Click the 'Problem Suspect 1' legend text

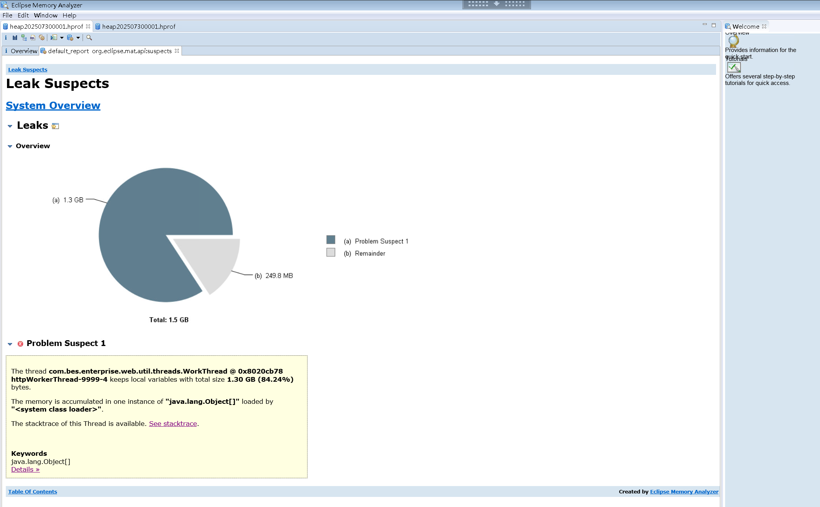click(382, 241)
